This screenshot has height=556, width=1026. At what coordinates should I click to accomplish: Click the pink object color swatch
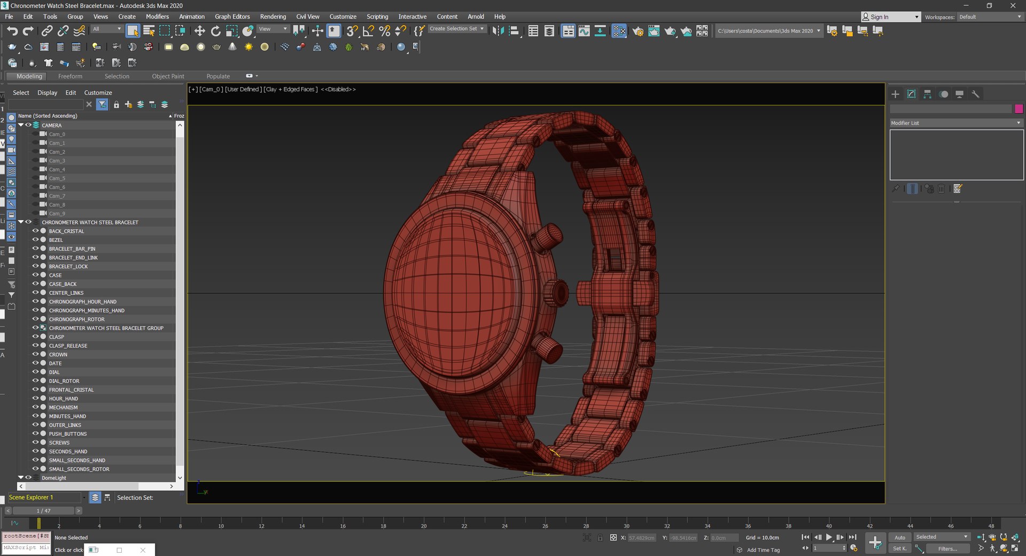click(x=1019, y=109)
